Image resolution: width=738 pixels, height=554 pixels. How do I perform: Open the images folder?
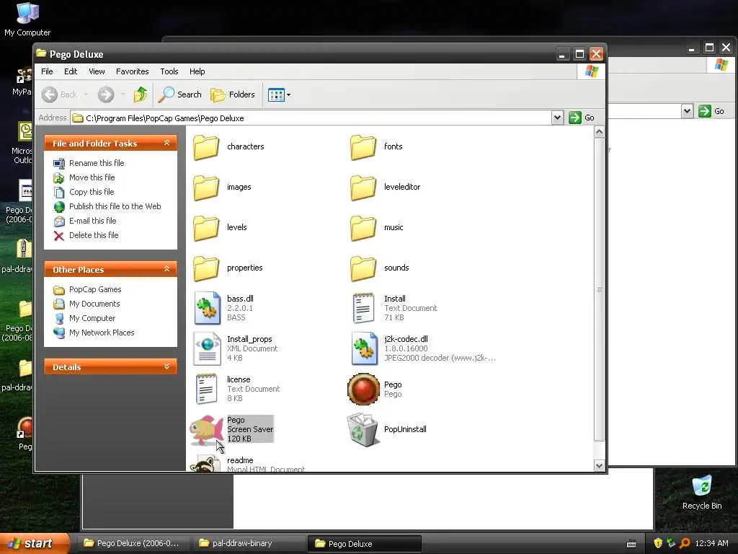click(222, 188)
